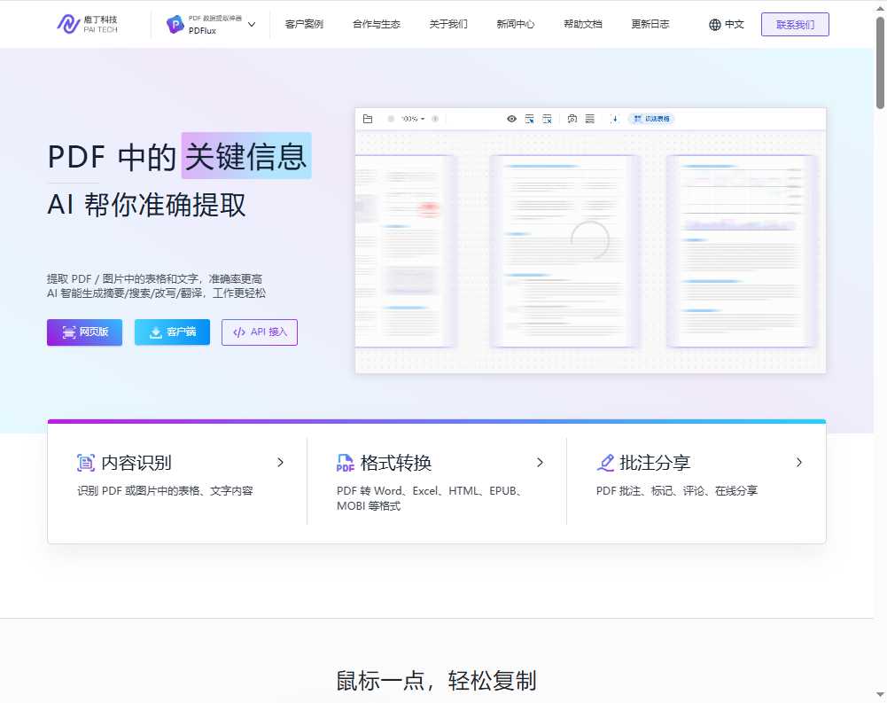The image size is (887, 703).
Task: Expand the 内容识别 section chevron
Action: tap(280, 462)
